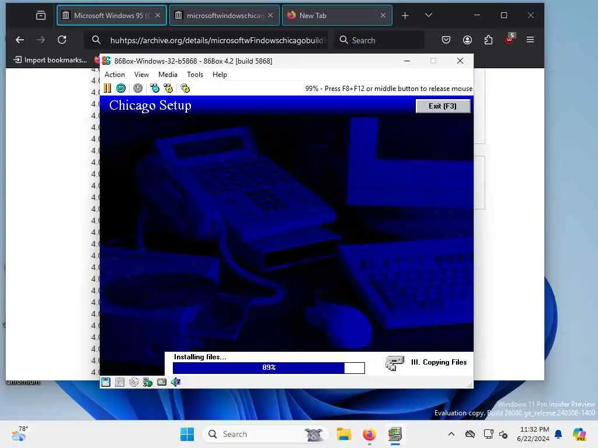Click the CD-ROM drive status icon
Screen dimensions: 598x448
click(134, 382)
